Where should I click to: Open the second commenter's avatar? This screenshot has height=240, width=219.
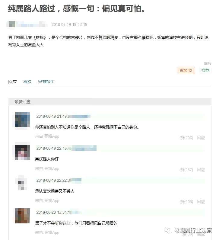coord(23,152)
